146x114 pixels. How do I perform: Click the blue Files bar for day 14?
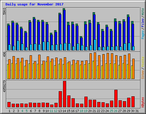pos(64,27)
